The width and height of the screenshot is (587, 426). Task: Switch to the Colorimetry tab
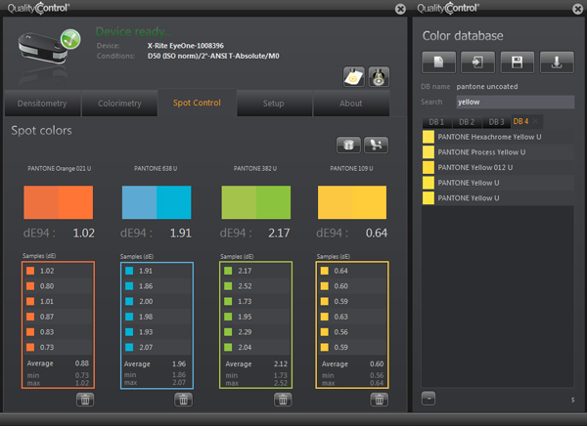click(119, 104)
